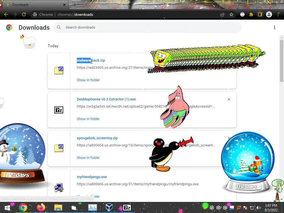The image size is (284, 213).
Task: Open myfriendpingu.exe download link
Action: click(92, 177)
